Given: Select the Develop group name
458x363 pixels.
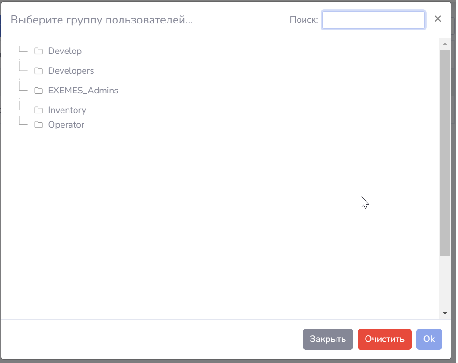Looking at the screenshot, I should (65, 51).
